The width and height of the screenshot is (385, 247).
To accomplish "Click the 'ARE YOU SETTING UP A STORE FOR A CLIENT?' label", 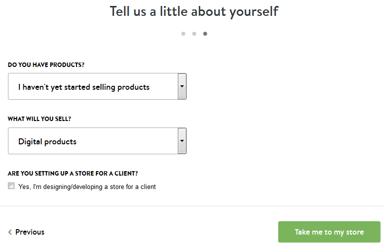I will 73,174.
